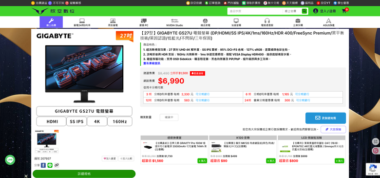The width and height of the screenshot is (380, 178).
Task: Open the 套裝 PC desktop category
Action: pos(144,22)
